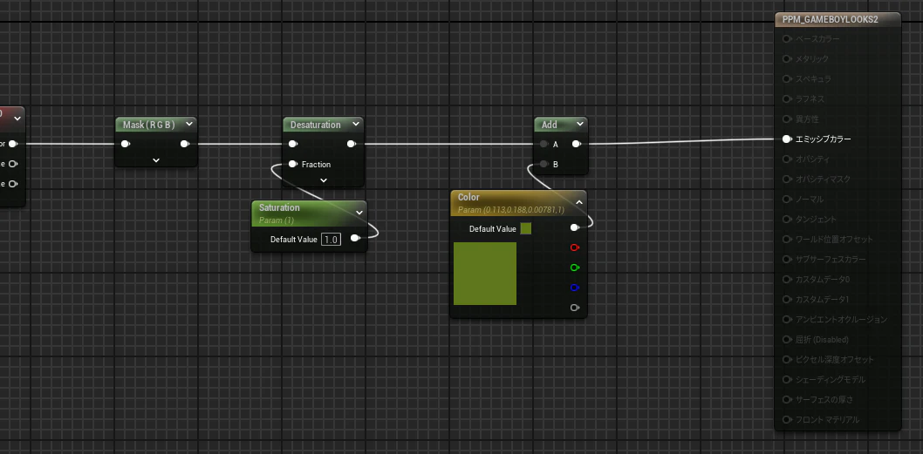Click the large olive green Color preview
This screenshot has width=923, height=454.
click(485, 274)
